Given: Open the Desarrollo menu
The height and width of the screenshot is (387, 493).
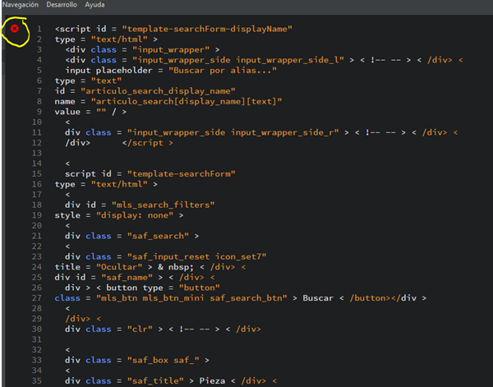Looking at the screenshot, I should (62, 5).
